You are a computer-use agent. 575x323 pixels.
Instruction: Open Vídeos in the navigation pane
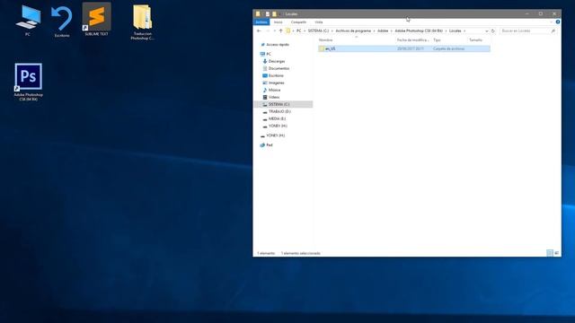(274, 97)
